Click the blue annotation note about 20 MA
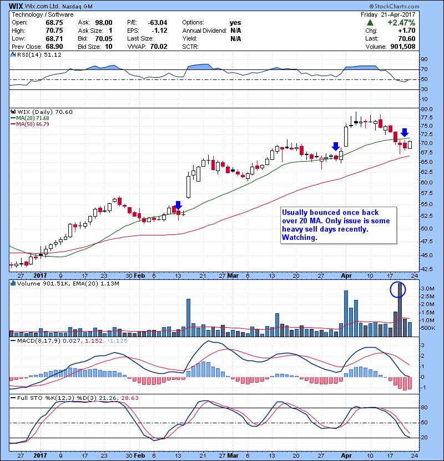 click(x=339, y=225)
